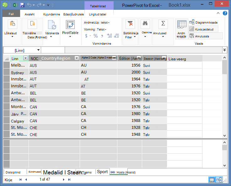Click the Linn column header
The height and width of the screenshot is (186, 231).
click(x=15, y=58)
